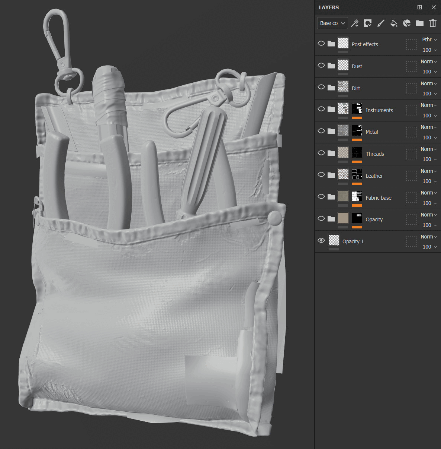Click the Fabric base folder icon

(331, 197)
